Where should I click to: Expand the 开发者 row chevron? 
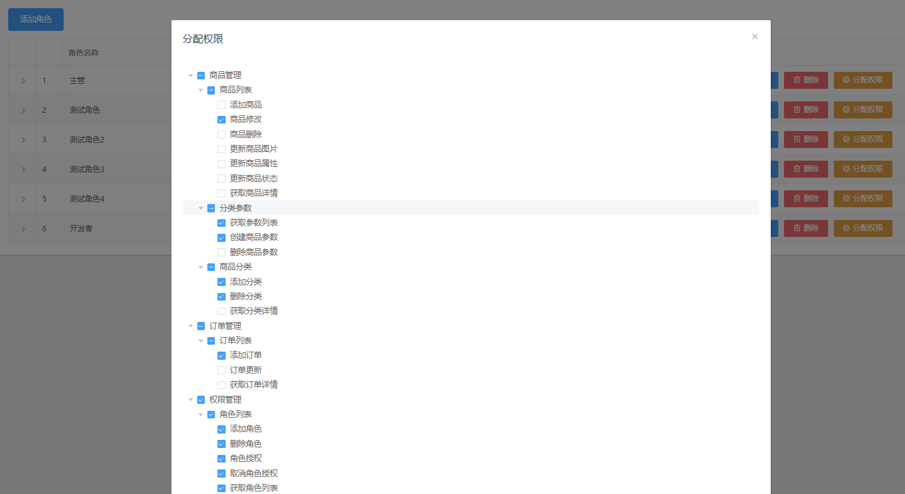23,229
